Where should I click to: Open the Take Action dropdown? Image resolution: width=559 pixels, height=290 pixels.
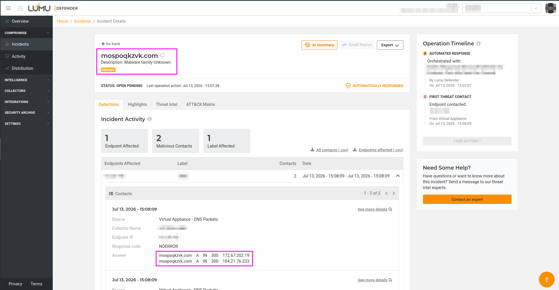[467, 141]
